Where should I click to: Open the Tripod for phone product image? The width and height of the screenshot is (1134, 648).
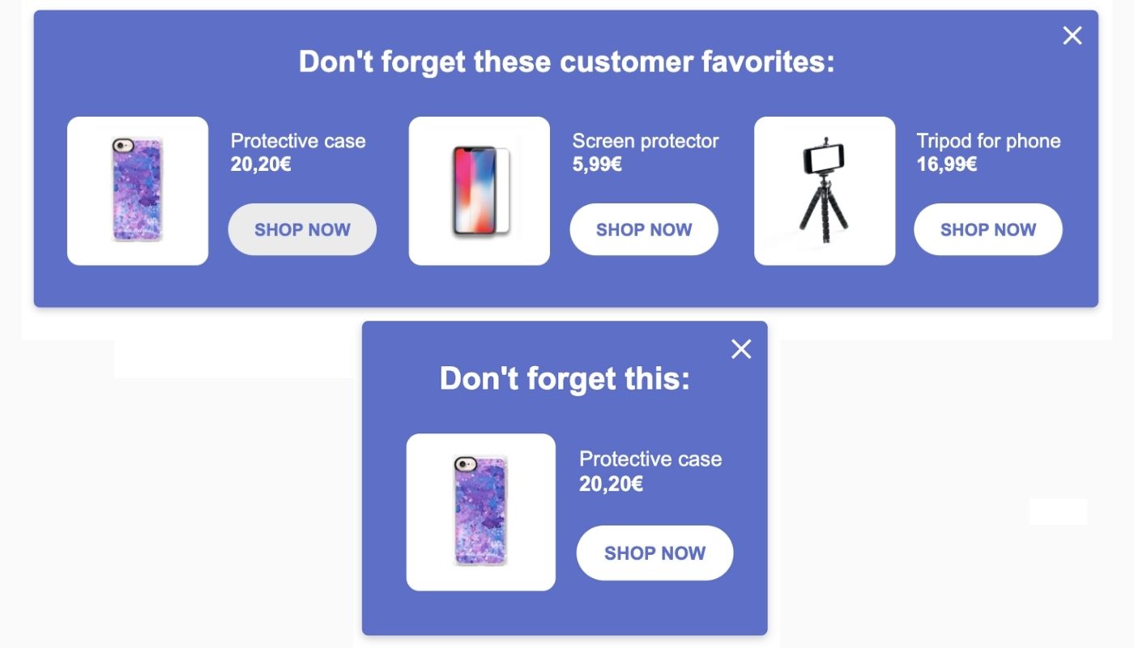825,190
